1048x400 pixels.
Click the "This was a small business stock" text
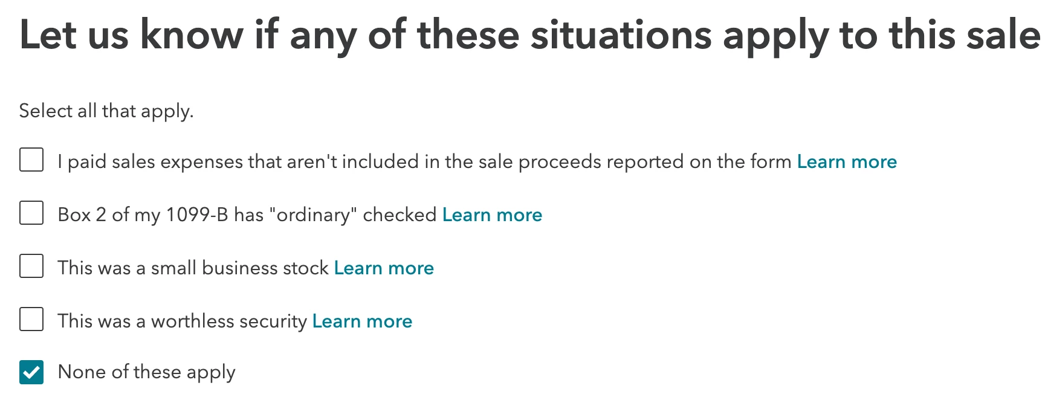coord(193,268)
